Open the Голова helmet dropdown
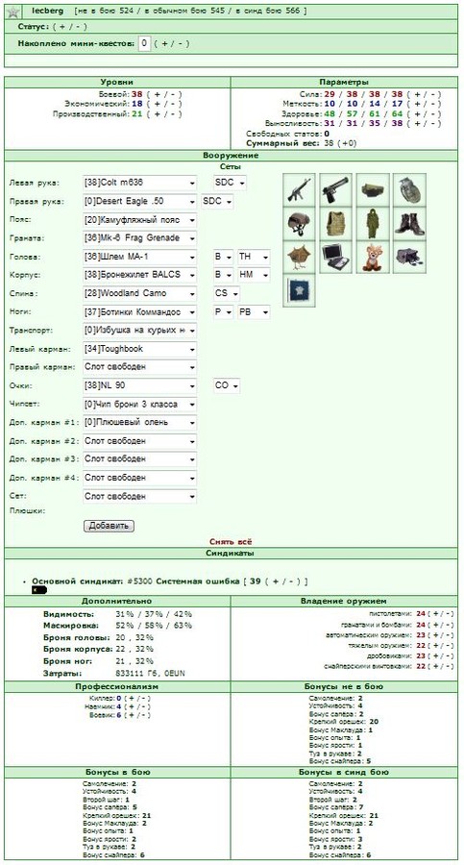 click(139, 257)
